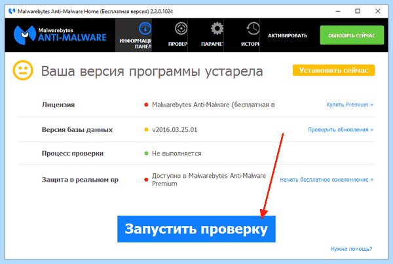Click the yellow neutral face status icon

(x=23, y=71)
